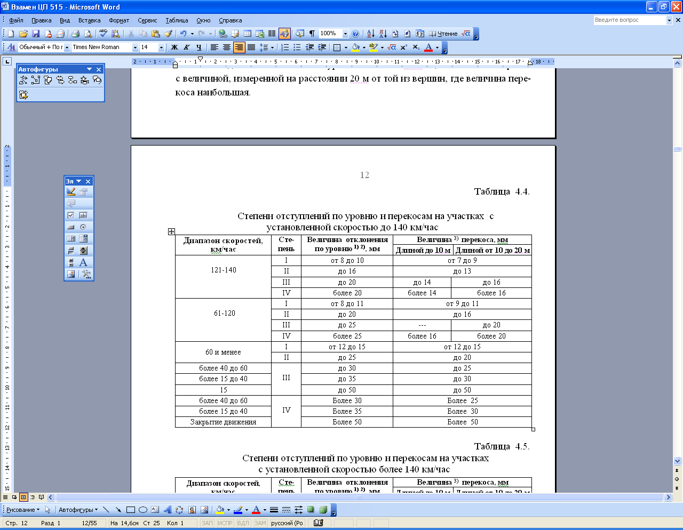Image resolution: width=683 pixels, height=530 pixels.
Task: Select the Rectangle drawing tool
Action: (130, 510)
